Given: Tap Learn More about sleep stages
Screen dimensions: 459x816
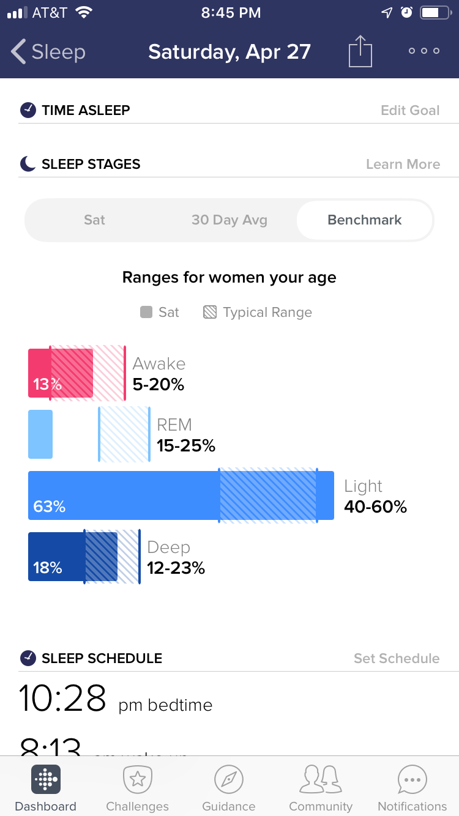Looking at the screenshot, I should click(x=403, y=165).
